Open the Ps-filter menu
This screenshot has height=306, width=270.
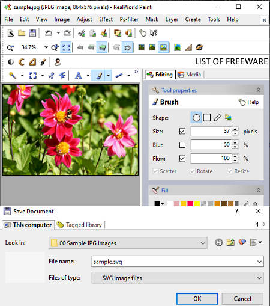pyautogui.click(x=129, y=19)
